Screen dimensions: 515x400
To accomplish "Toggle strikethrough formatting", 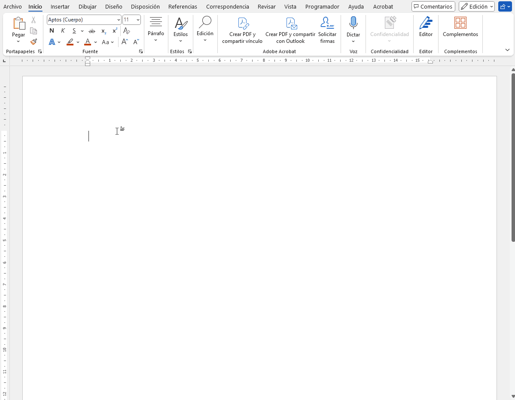I will (x=92, y=31).
